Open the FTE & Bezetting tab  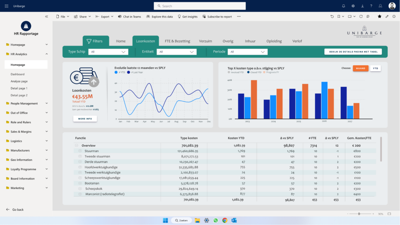pyautogui.click(x=177, y=41)
